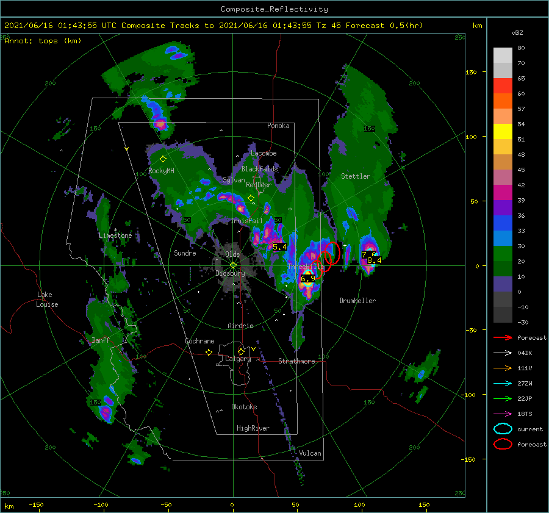549x513 pixels.
Task: Select the 8.4 storm top label
Action: tap(375, 260)
